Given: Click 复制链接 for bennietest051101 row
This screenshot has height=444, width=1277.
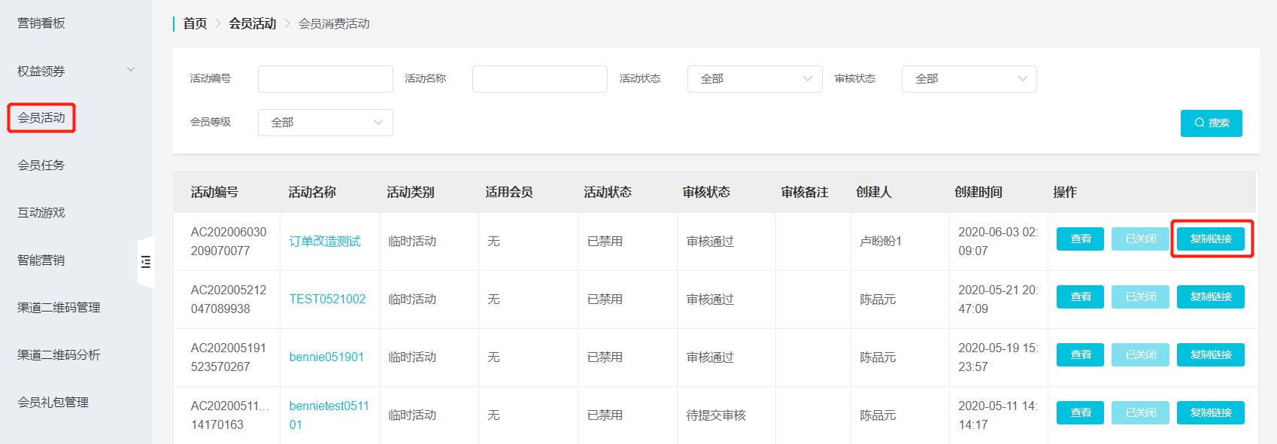Looking at the screenshot, I should [x=1211, y=413].
